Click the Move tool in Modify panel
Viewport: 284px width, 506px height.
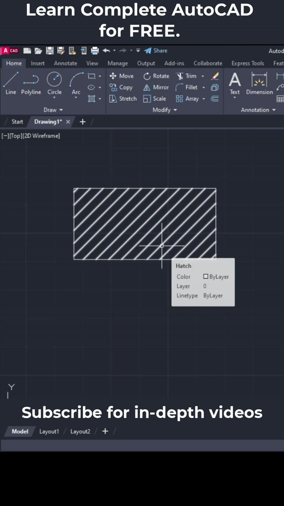click(x=122, y=76)
